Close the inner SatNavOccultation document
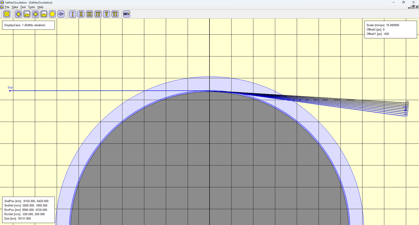 pyautogui.click(x=417, y=7)
